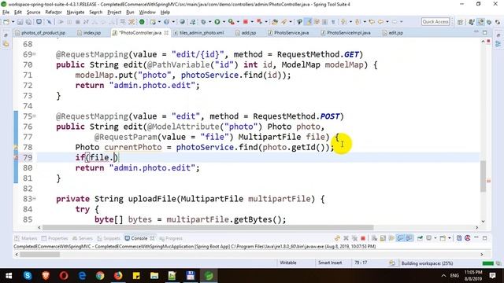Image resolution: width=504 pixels, height=283 pixels.
Task: Click the Pin Console icon
Action: click(x=420, y=238)
